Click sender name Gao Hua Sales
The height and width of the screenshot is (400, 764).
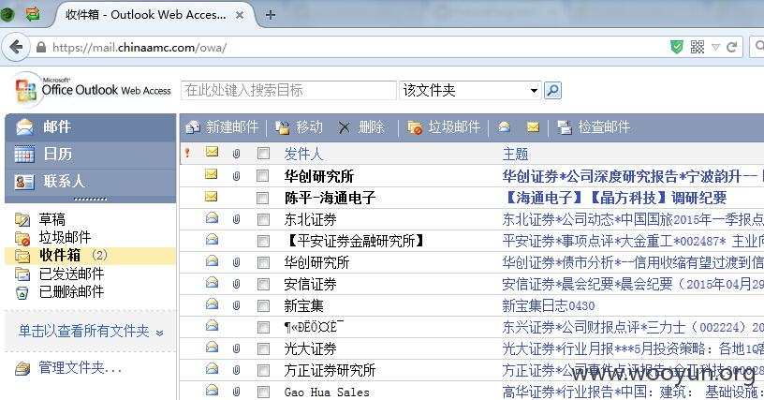click(327, 393)
